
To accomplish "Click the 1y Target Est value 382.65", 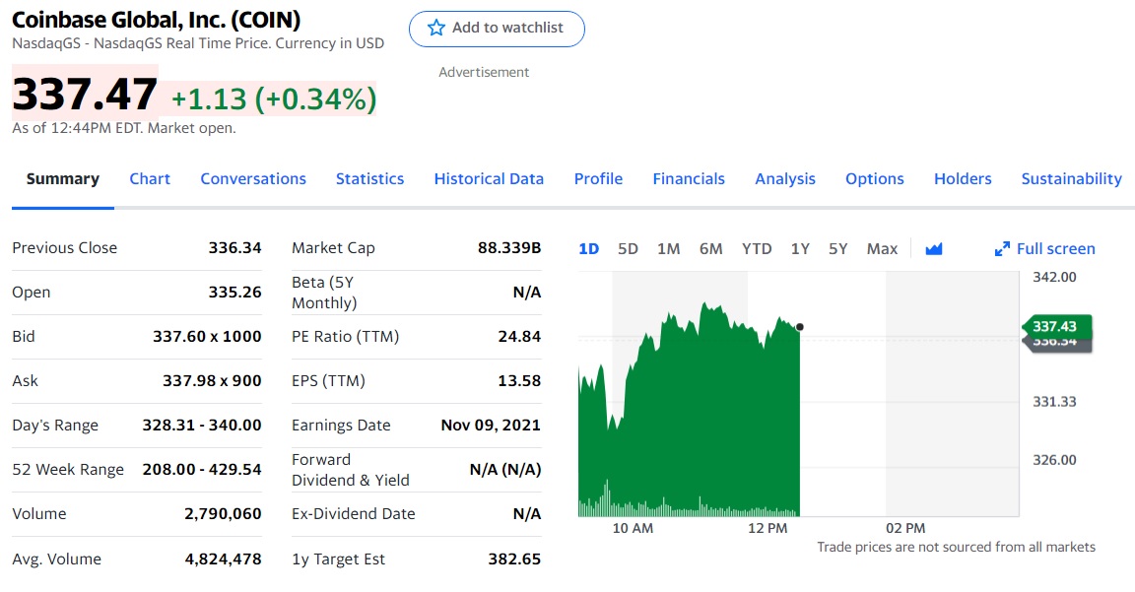I will pos(514,559).
